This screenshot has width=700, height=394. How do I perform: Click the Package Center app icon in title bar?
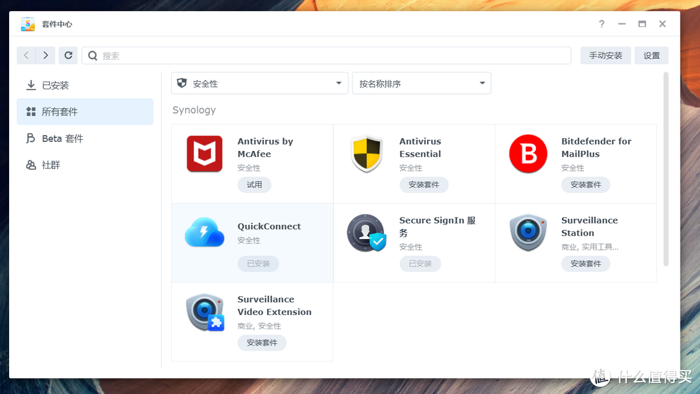pos(28,24)
